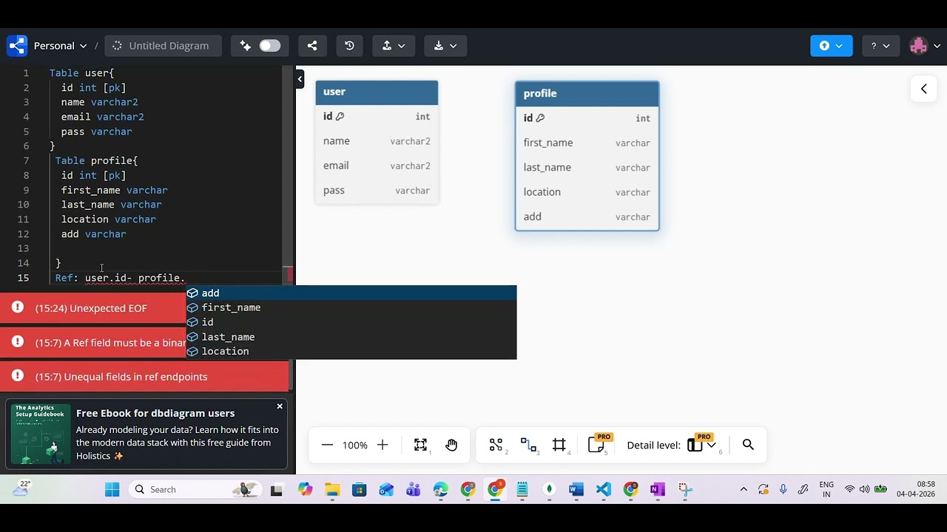Close the Free Ebook banner

tap(280, 406)
